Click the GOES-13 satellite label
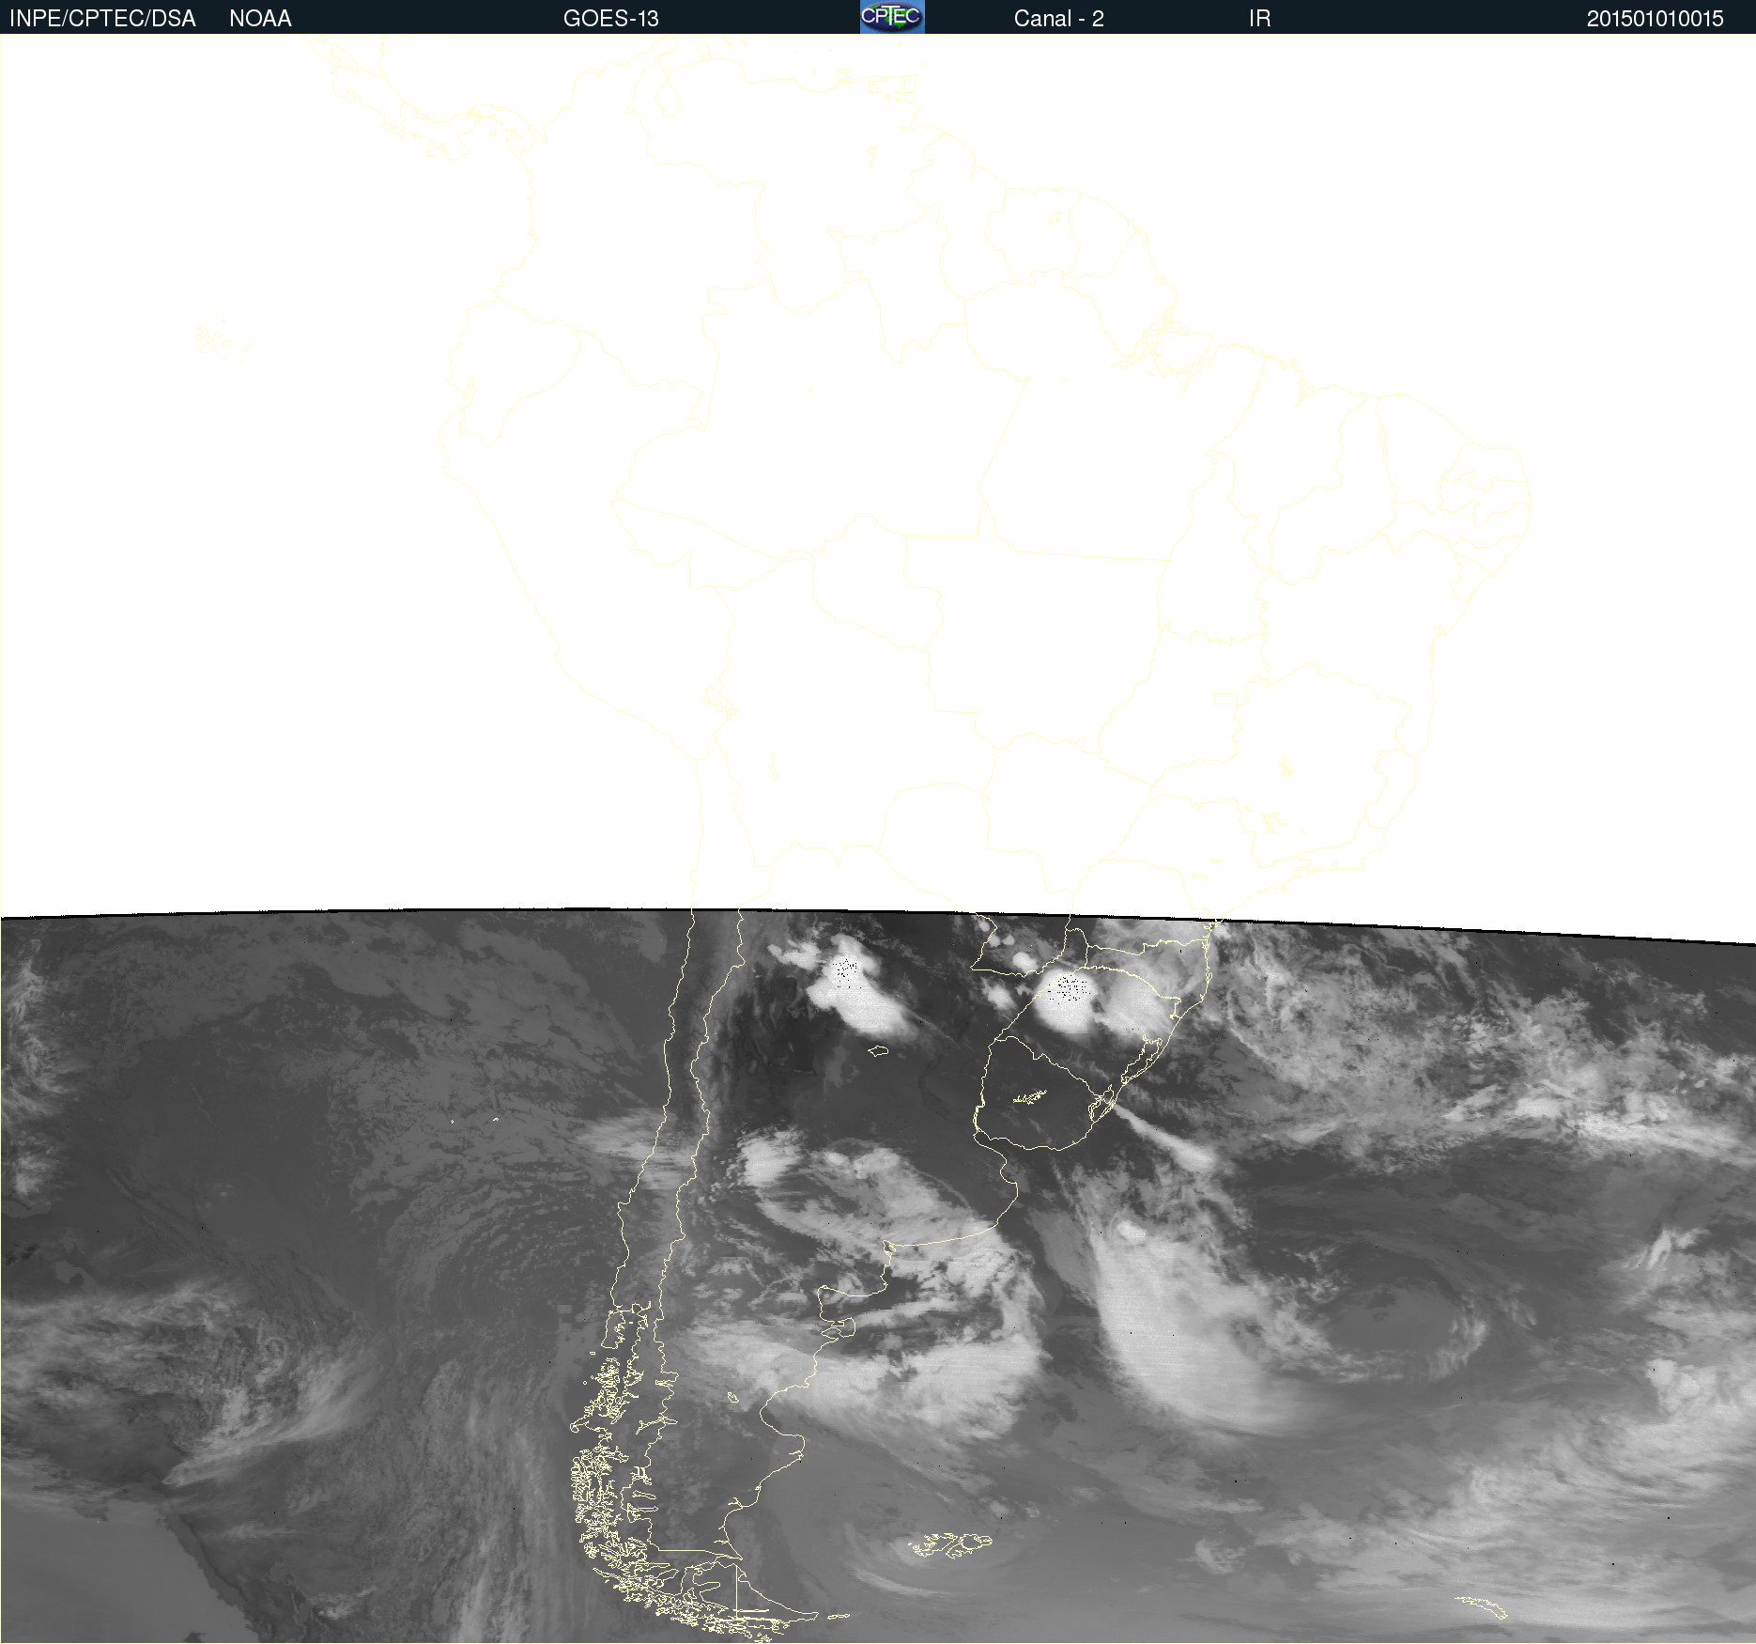 tap(611, 19)
